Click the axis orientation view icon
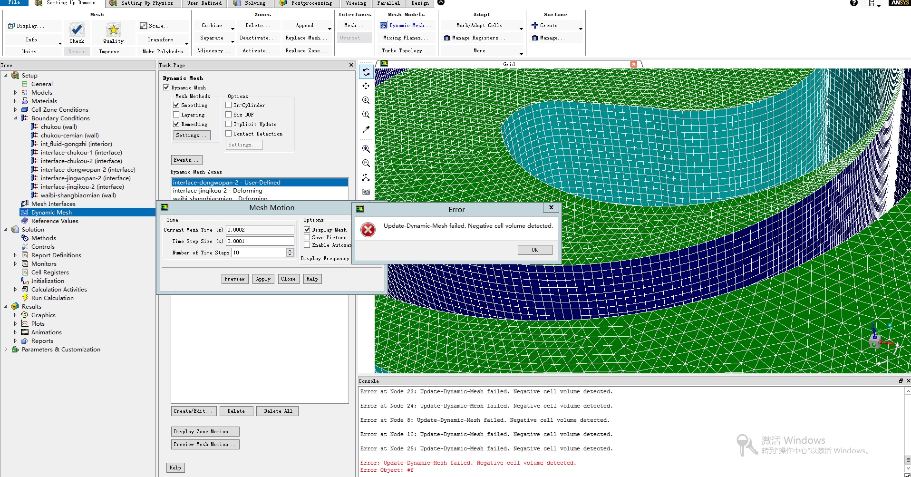Viewport: 911px width, 477px height. click(x=366, y=177)
